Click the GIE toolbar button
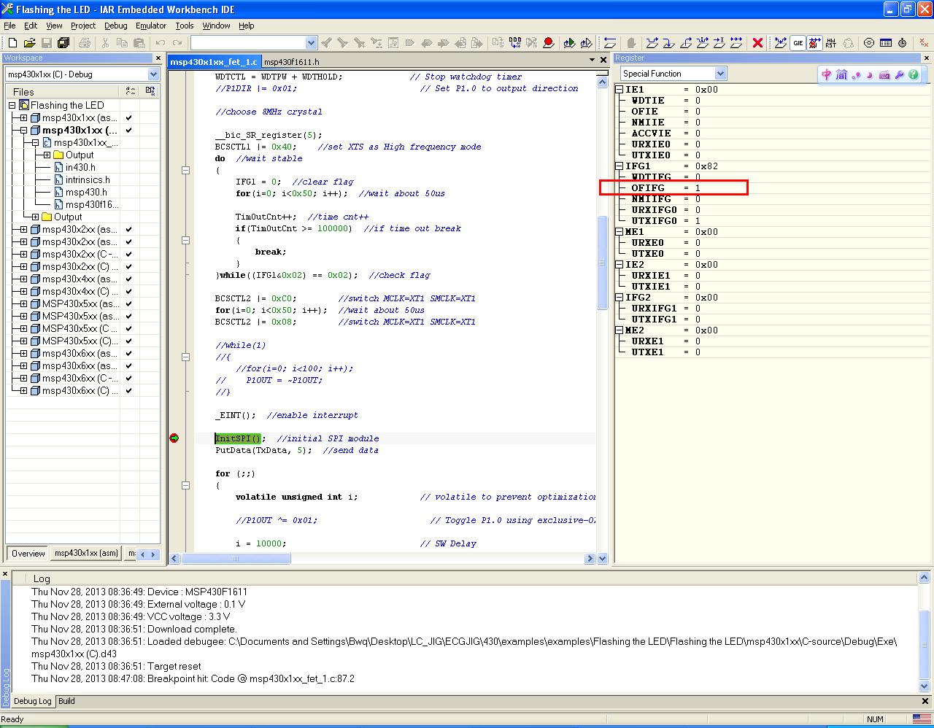Screen dimensions: 934x728 point(798,43)
